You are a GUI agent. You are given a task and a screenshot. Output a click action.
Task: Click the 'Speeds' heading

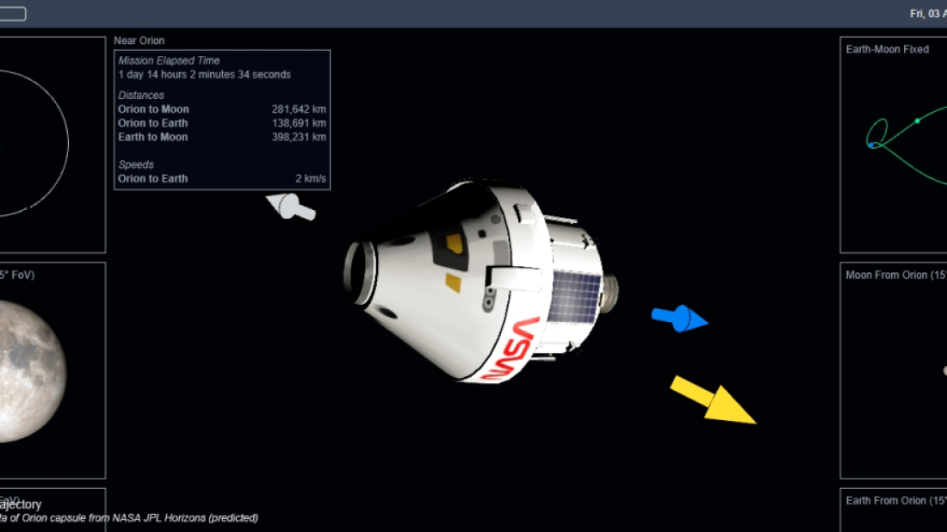coord(136,165)
